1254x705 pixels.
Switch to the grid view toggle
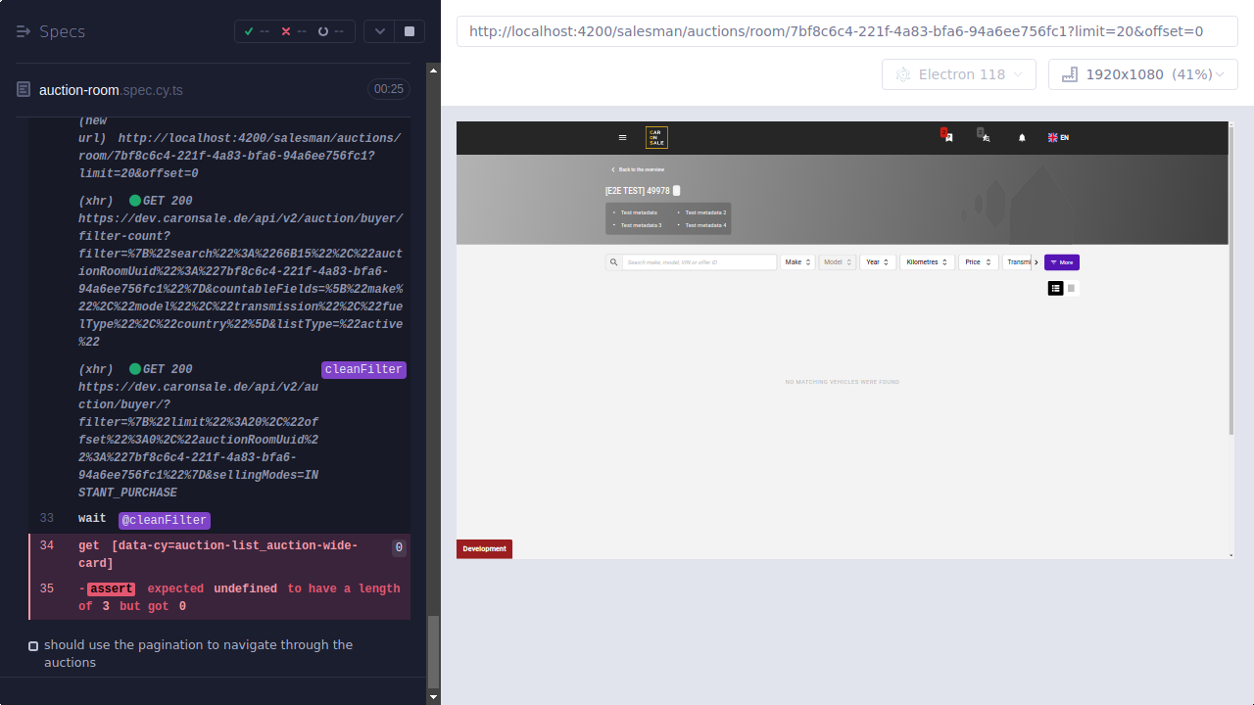(1071, 288)
